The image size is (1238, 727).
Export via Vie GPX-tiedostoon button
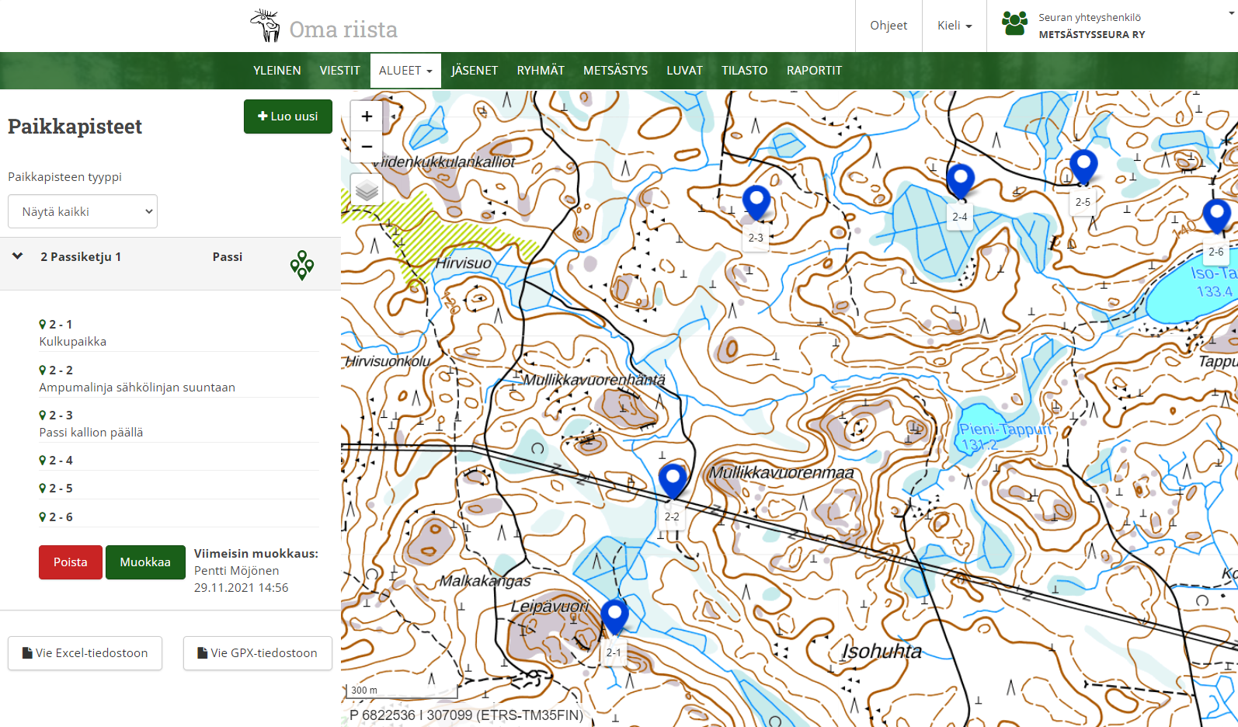click(257, 653)
